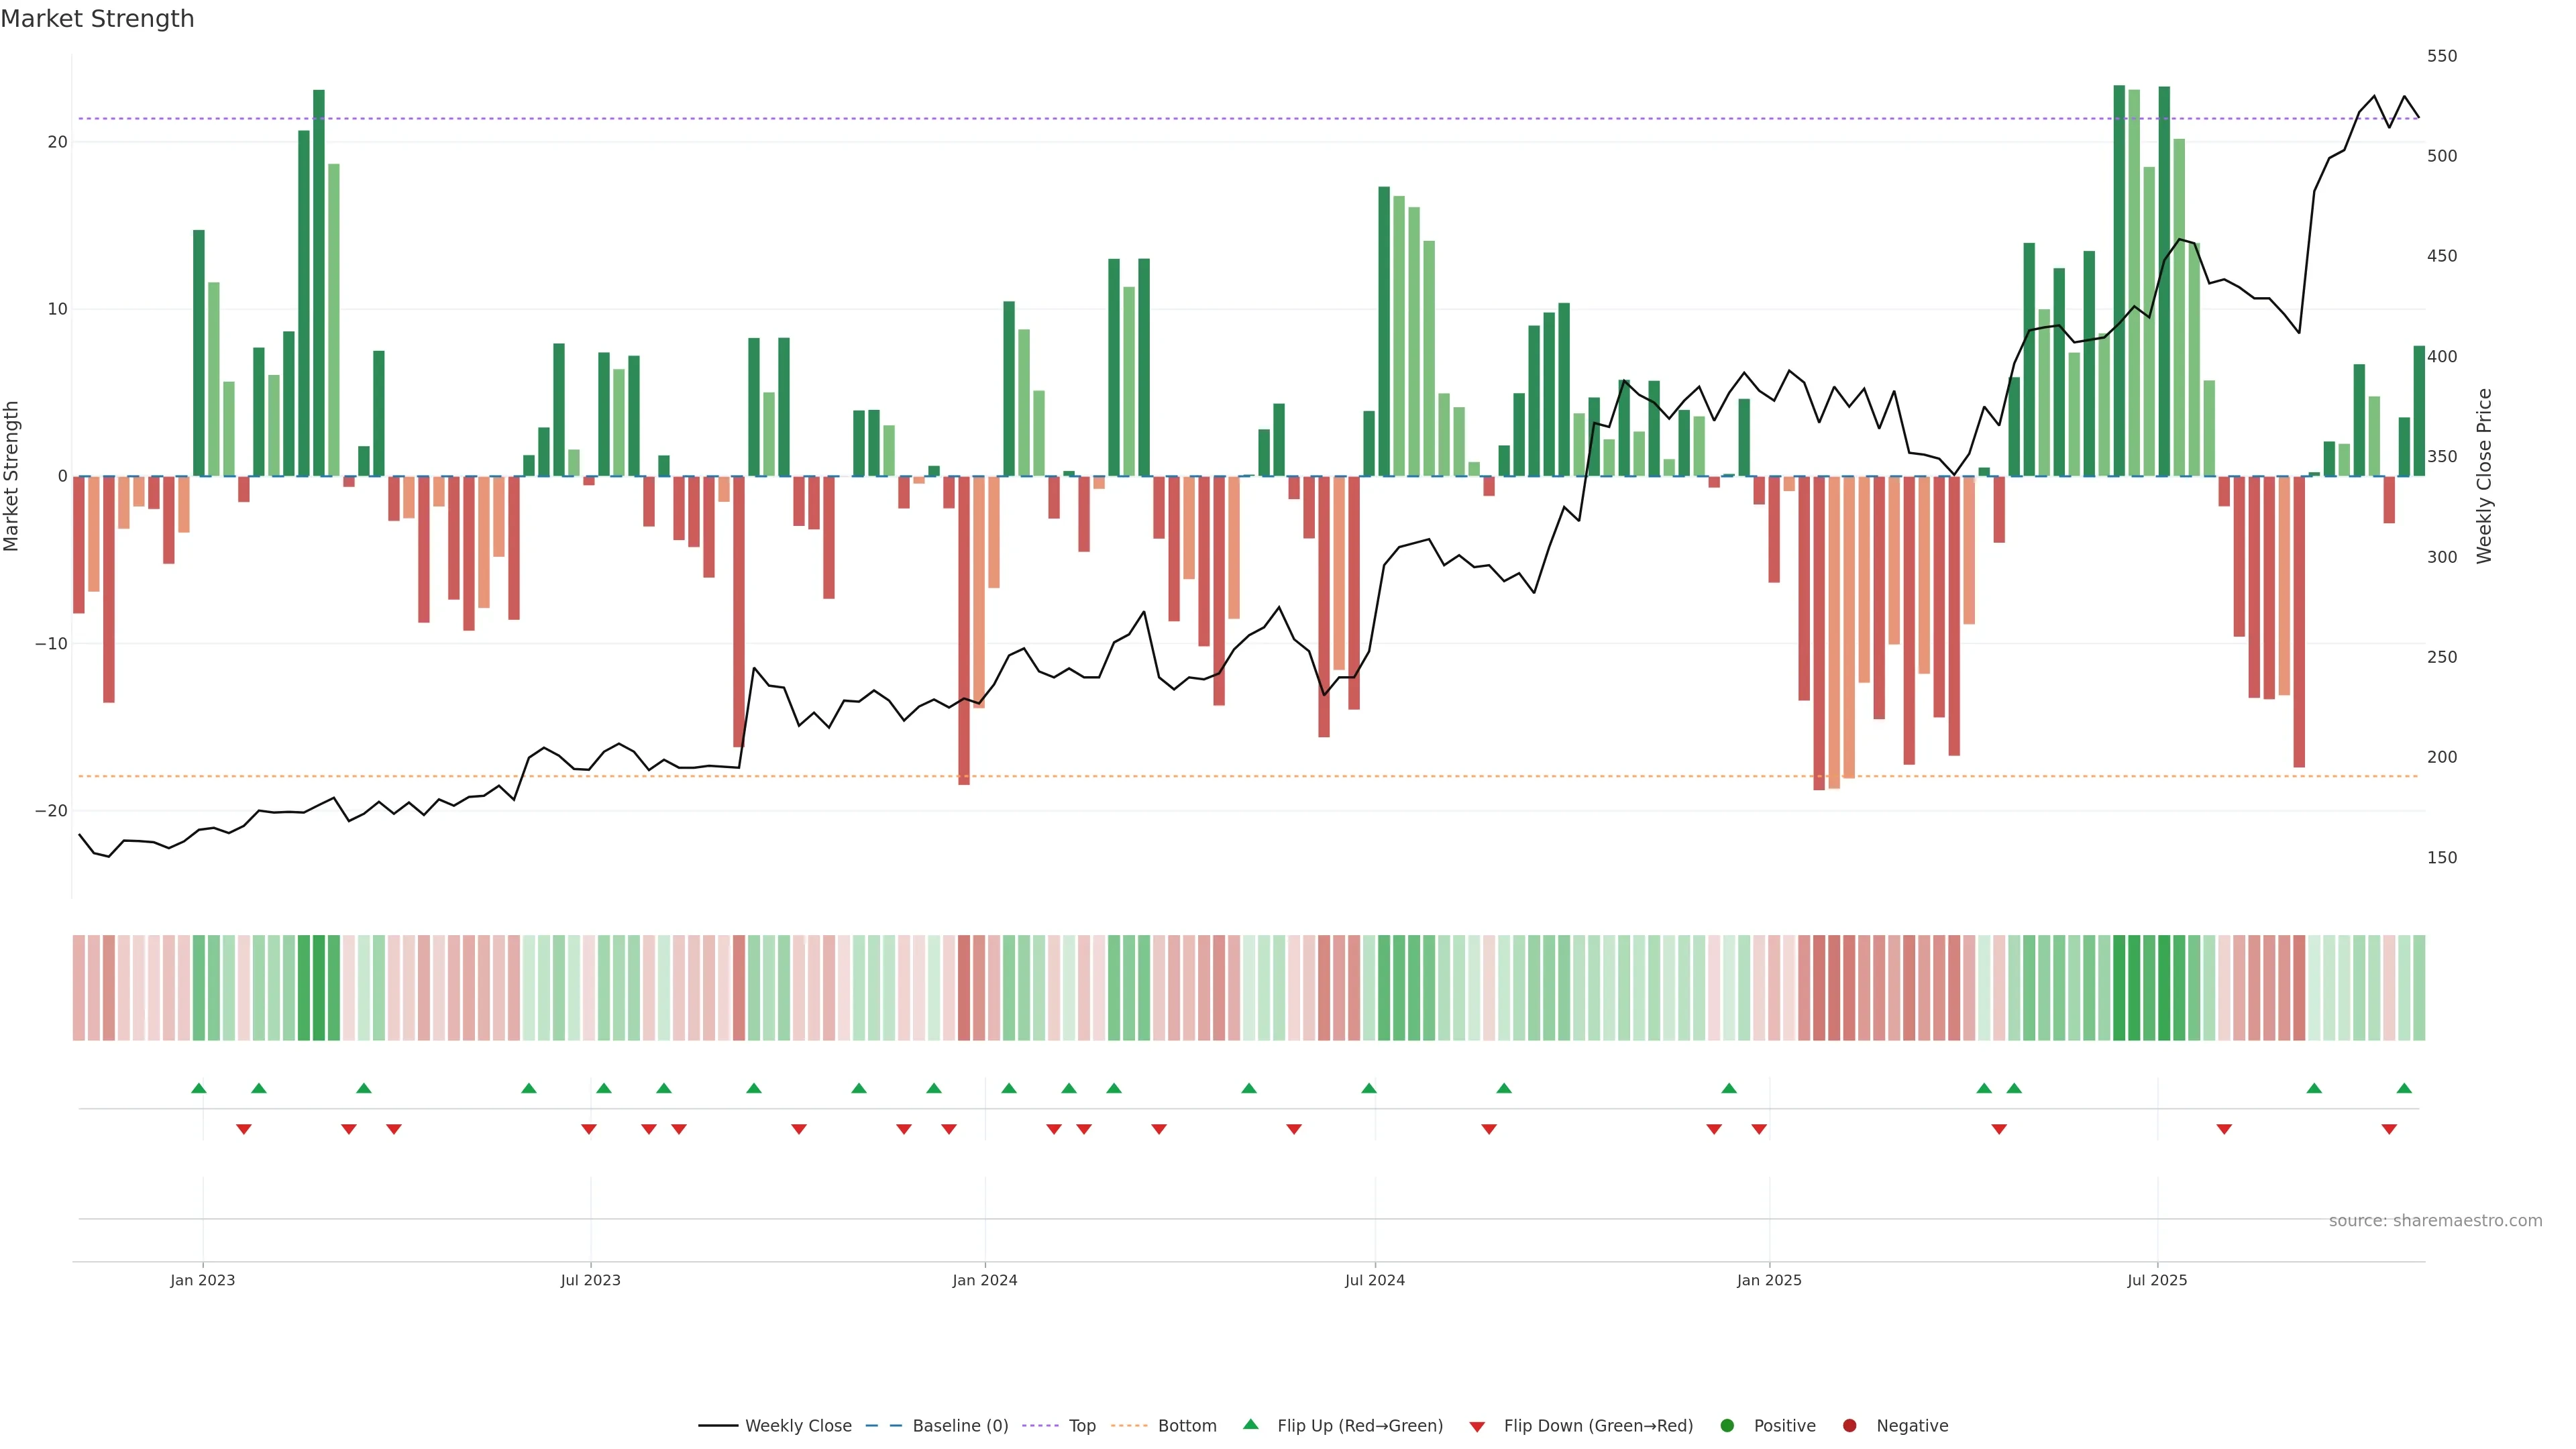Screen dimensions: 2576x1449
Task: Click the Weekly Close Price axis title
Action: (x=2484, y=476)
